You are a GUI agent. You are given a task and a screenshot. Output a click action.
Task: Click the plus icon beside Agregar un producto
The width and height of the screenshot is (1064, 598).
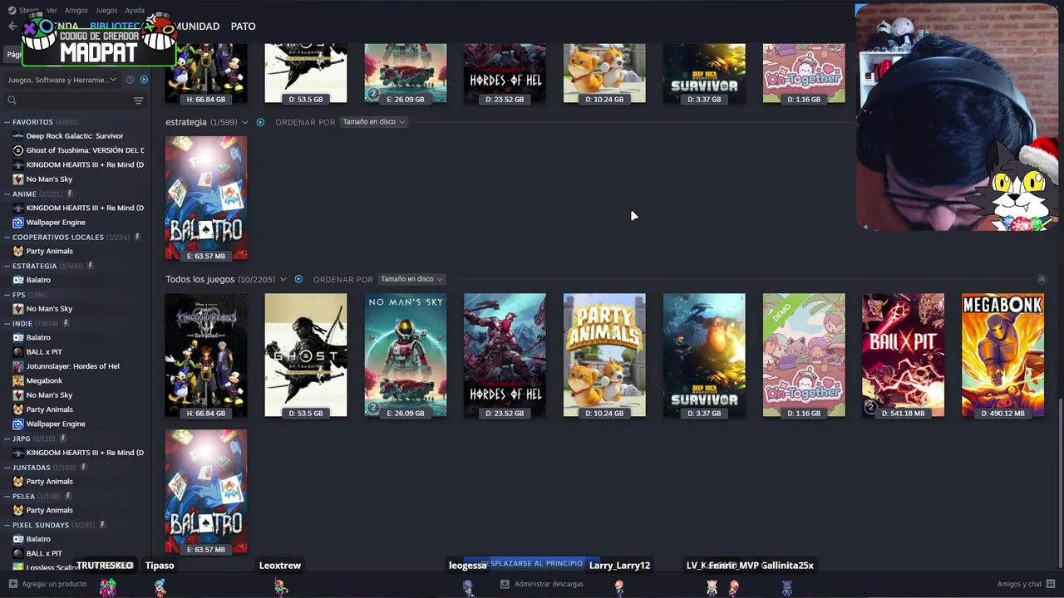pyautogui.click(x=12, y=584)
